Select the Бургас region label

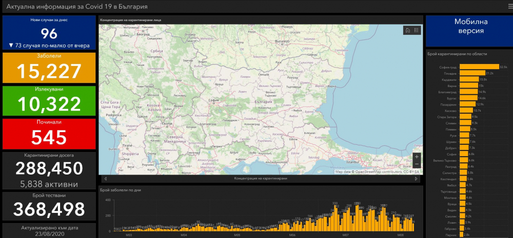(451, 98)
